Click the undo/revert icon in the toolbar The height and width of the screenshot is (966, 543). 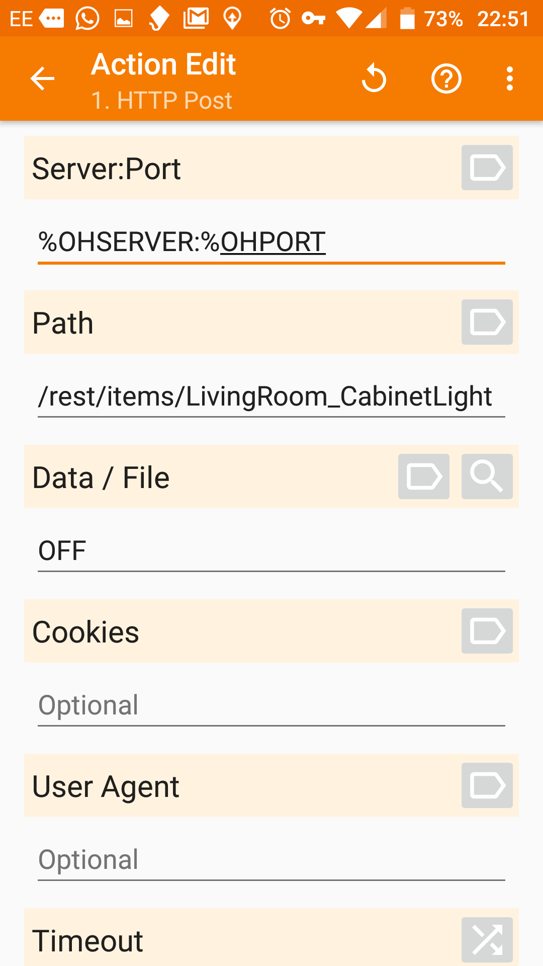[374, 78]
